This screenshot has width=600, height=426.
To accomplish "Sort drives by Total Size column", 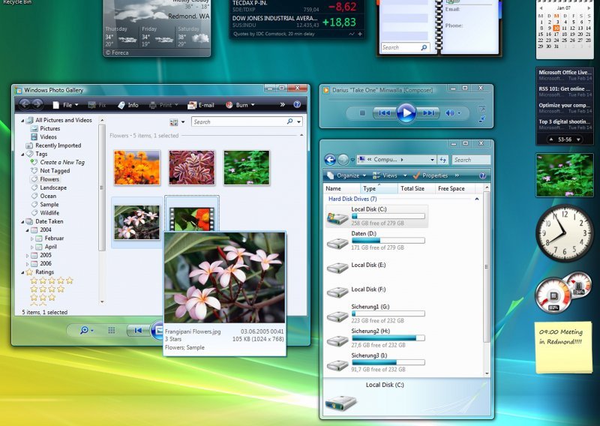I will (x=416, y=188).
